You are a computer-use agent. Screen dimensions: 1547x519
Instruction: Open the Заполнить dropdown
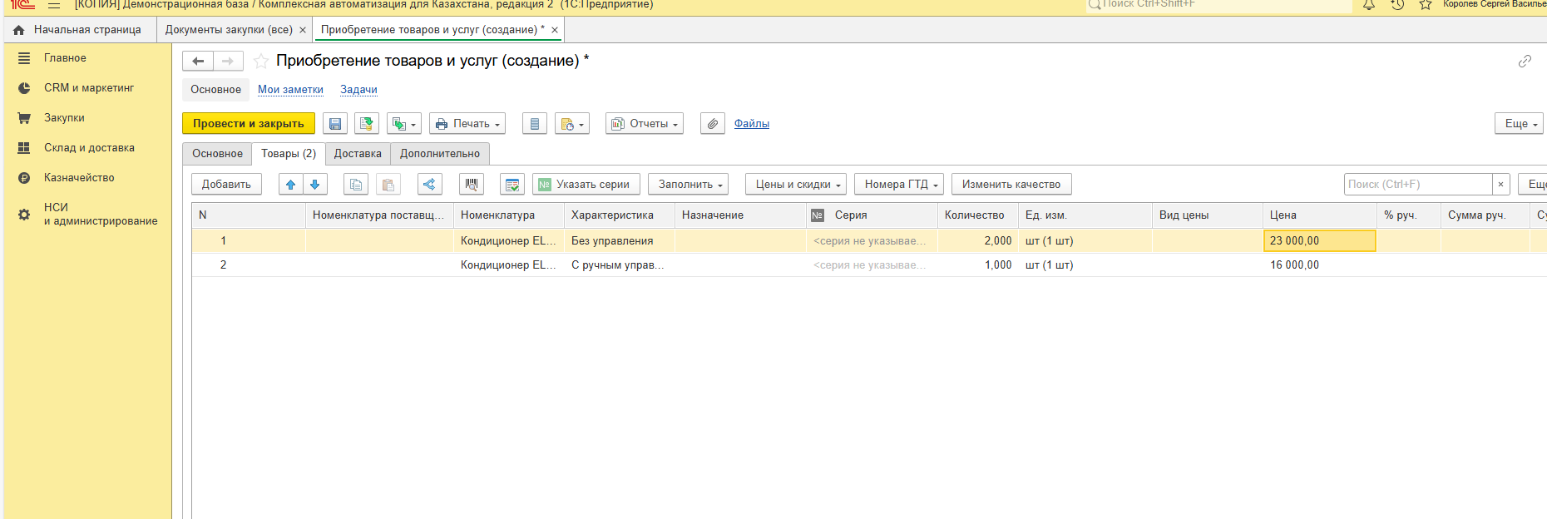click(689, 185)
